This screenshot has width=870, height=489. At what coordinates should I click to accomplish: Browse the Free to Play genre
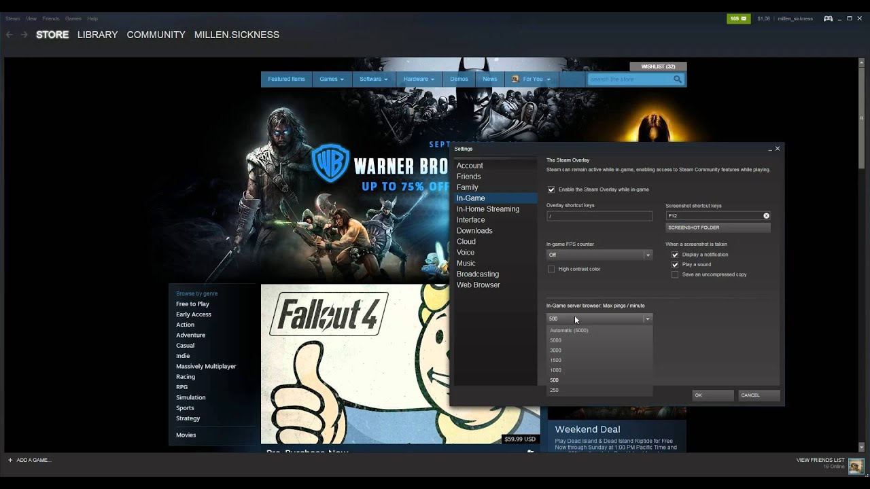pos(192,304)
